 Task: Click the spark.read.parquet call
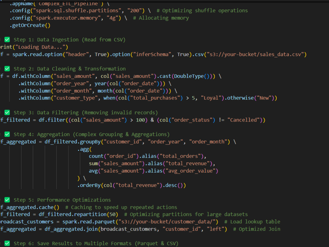(89, 222)
